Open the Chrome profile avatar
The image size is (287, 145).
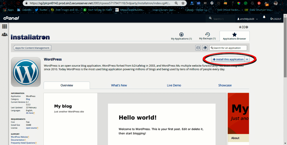click(x=276, y=3)
